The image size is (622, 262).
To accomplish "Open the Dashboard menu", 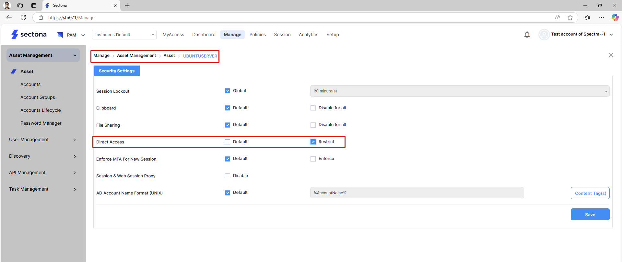I will pos(204,35).
